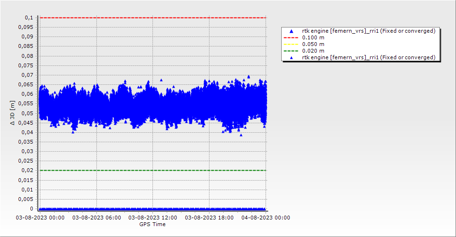Click the 0.050 m legend text
The image size is (456, 237).
pyautogui.click(x=313, y=44)
